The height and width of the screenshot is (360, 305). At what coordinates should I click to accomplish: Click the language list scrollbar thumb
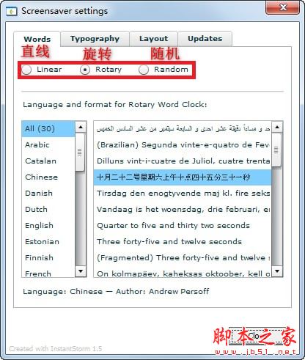pyautogui.click(x=80, y=152)
